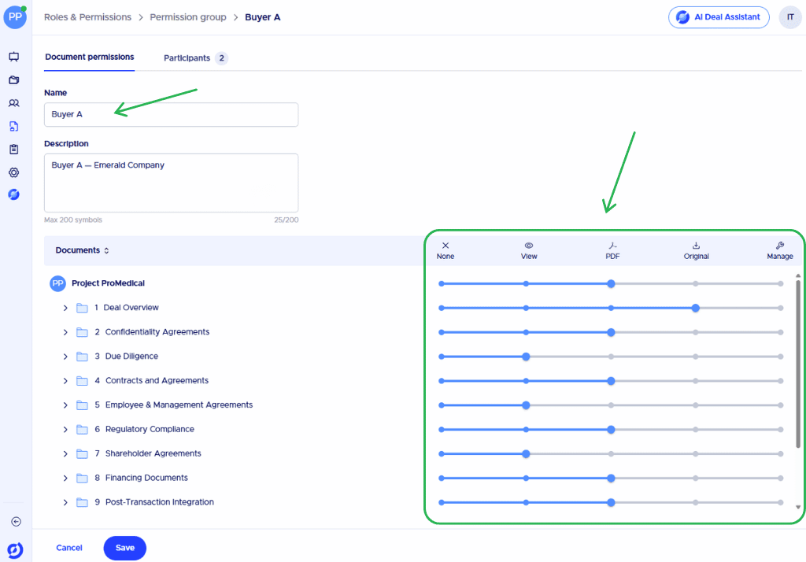Click into the Description text area
Viewport: 806px width, 562px height.
click(171, 183)
